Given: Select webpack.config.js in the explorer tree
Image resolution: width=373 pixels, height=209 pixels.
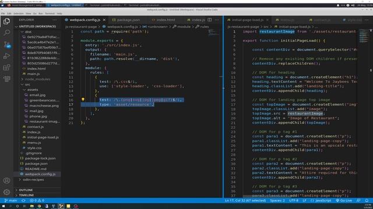Looking at the screenshot, I should tap(40, 174).
